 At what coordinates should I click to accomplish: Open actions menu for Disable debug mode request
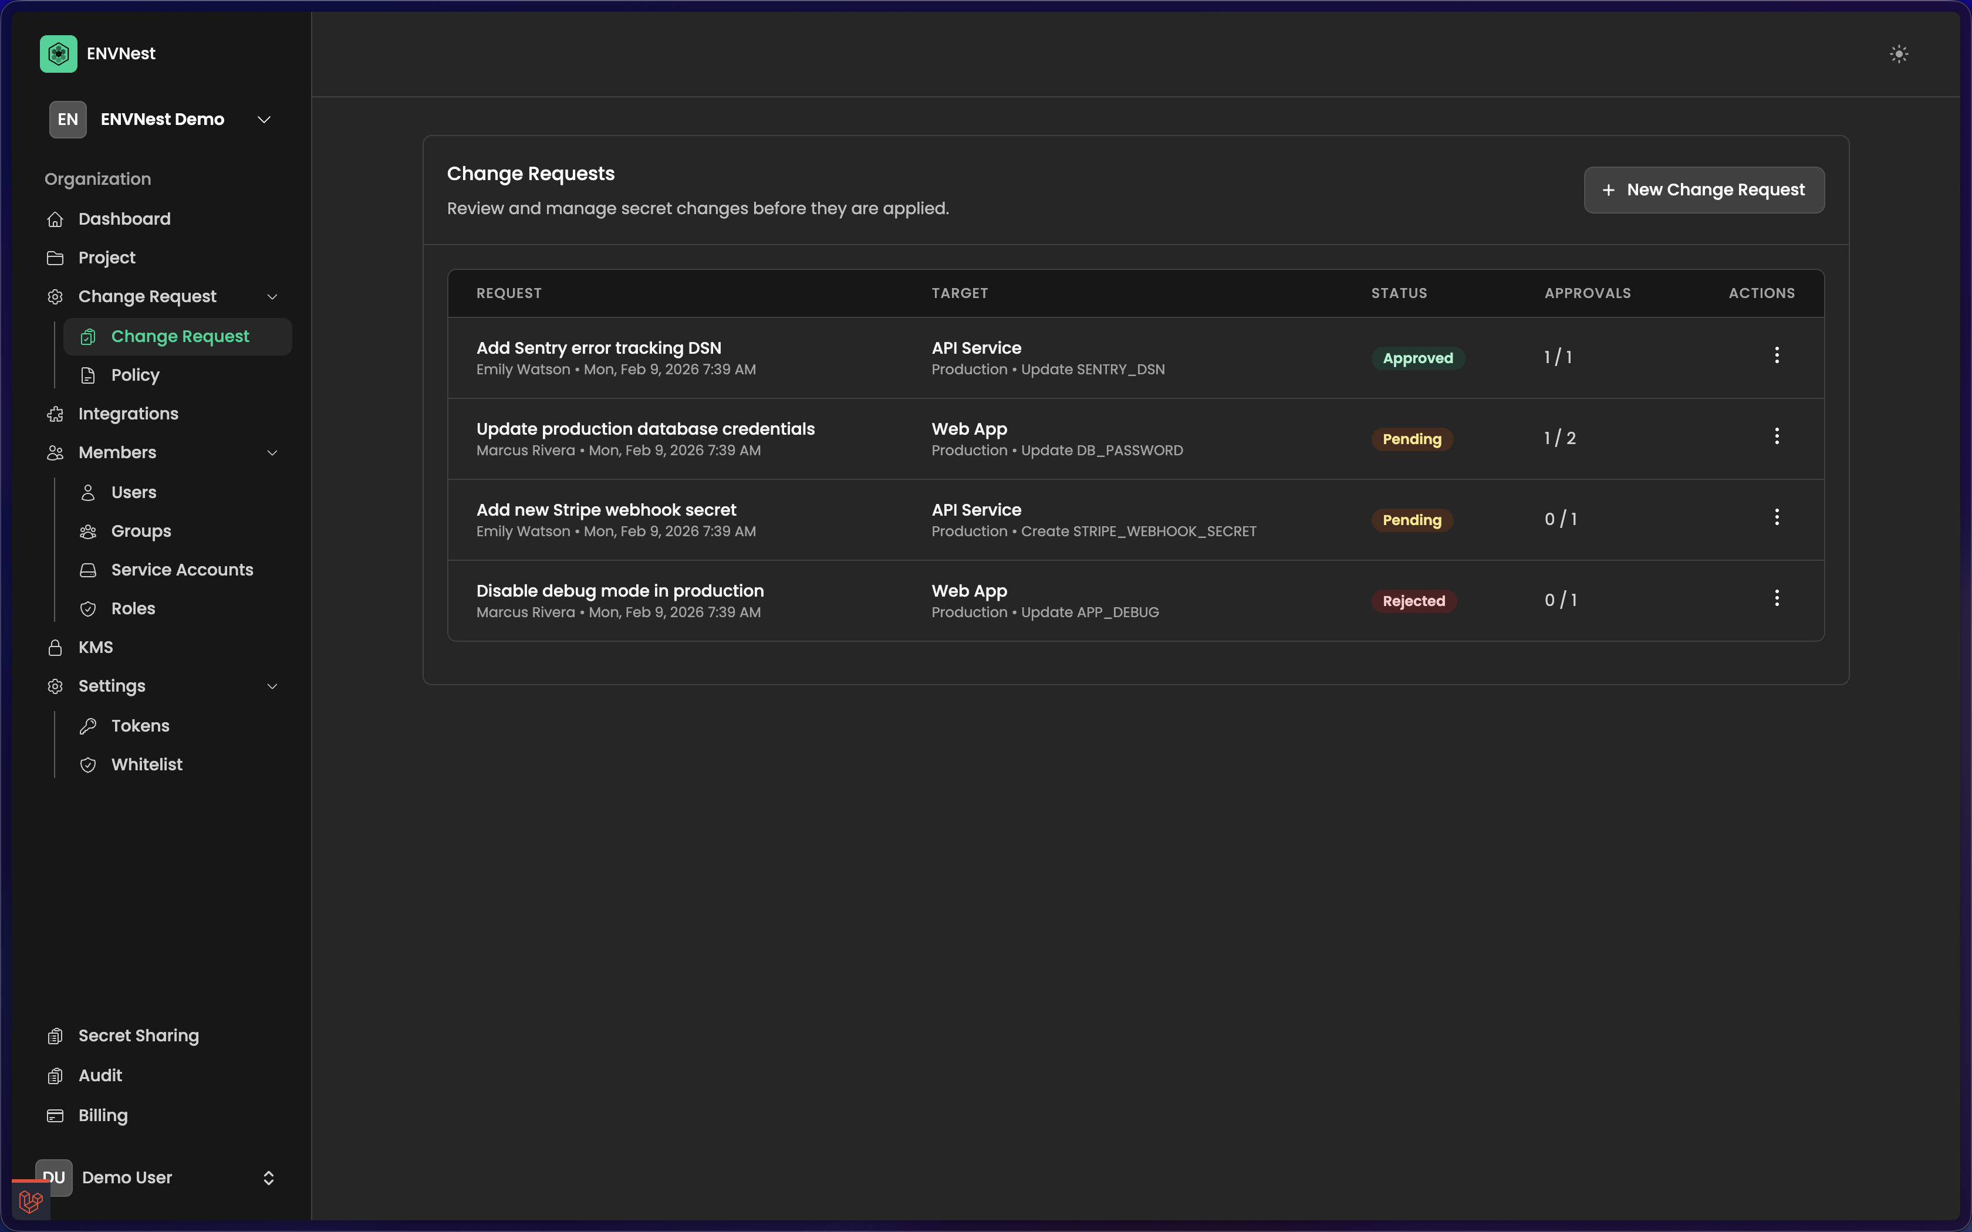(1777, 599)
